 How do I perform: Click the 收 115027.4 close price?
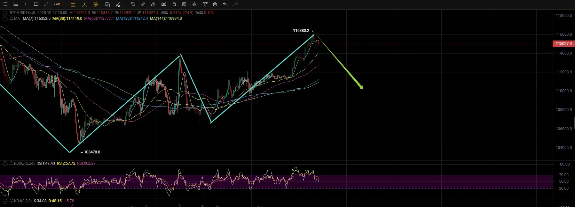pos(148,13)
